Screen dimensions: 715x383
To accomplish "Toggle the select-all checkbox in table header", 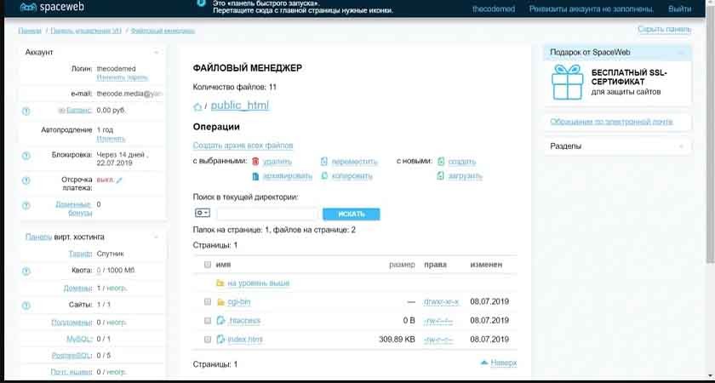I will point(208,265).
